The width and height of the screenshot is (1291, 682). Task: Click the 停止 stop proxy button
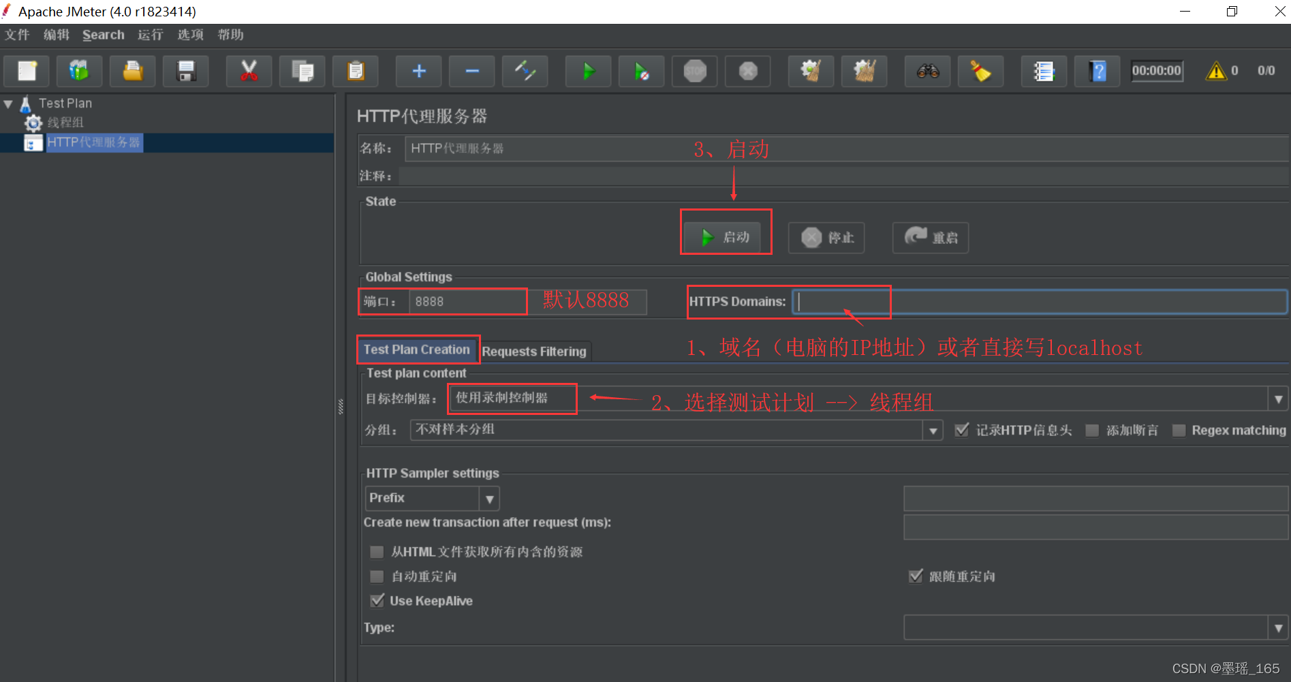coord(826,238)
